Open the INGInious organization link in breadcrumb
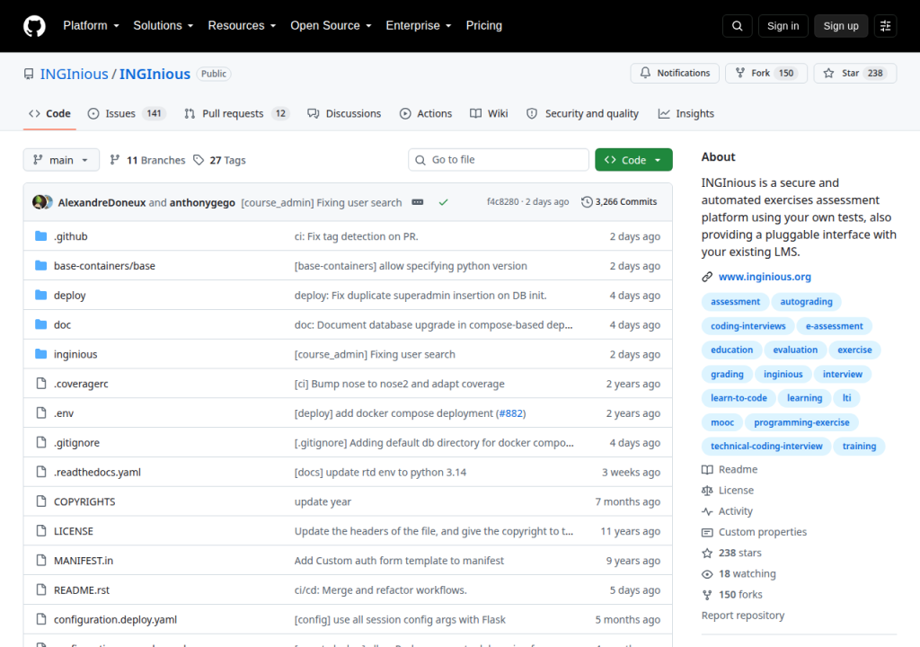This screenshot has height=647, width=920. point(74,74)
